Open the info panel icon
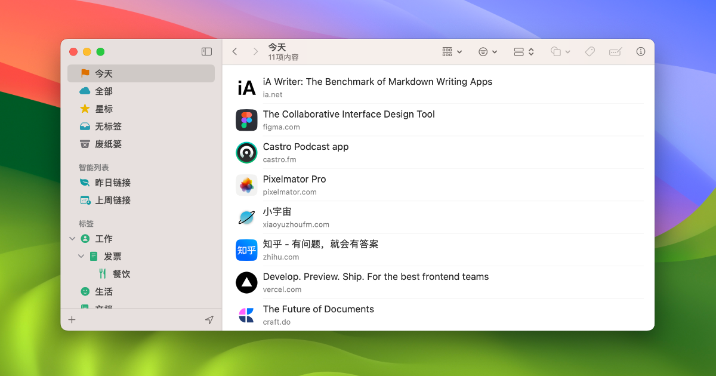 [x=641, y=51]
